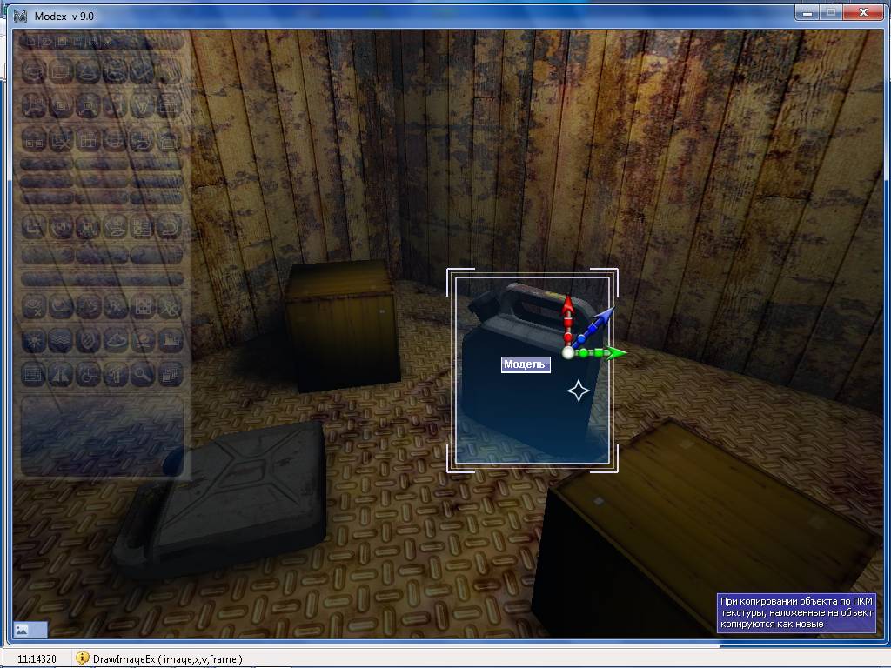This screenshot has width=891, height=668.
Task: Click the "Модель" label on canister
Action: click(526, 364)
